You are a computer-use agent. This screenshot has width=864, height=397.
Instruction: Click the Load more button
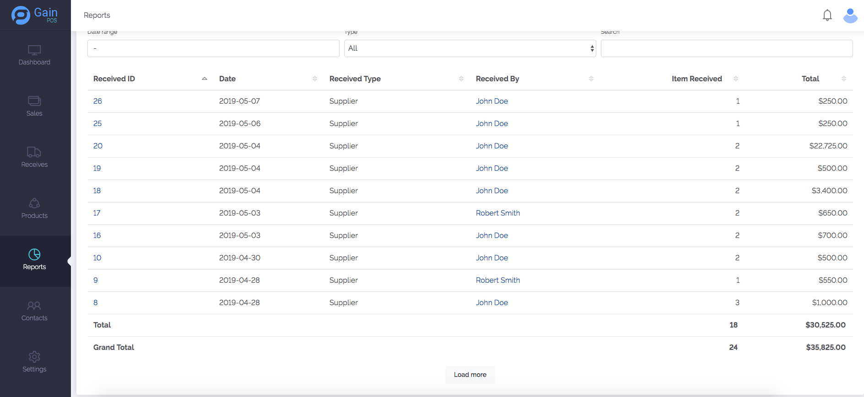tap(470, 375)
